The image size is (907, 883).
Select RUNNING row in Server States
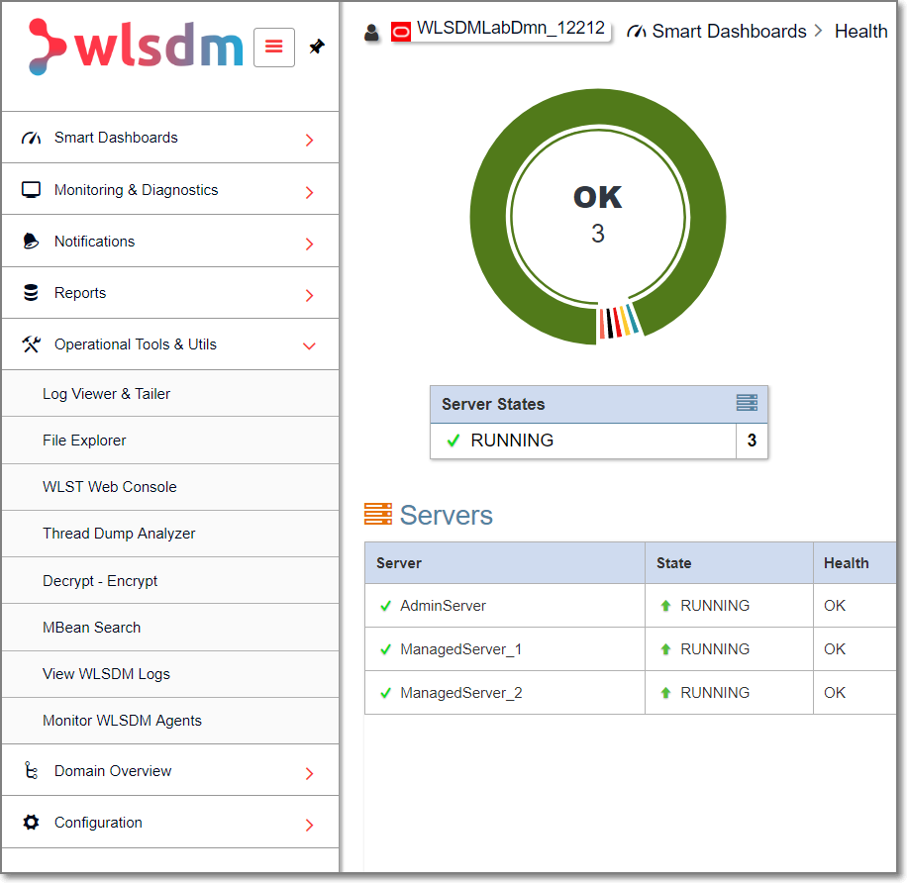[599, 441]
